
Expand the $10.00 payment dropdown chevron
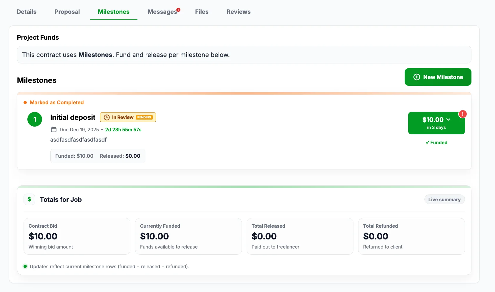pyautogui.click(x=448, y=120)
